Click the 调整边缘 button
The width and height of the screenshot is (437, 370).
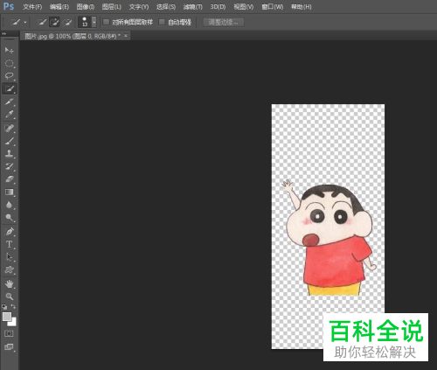pyautogui.click(x=224, y=22)
